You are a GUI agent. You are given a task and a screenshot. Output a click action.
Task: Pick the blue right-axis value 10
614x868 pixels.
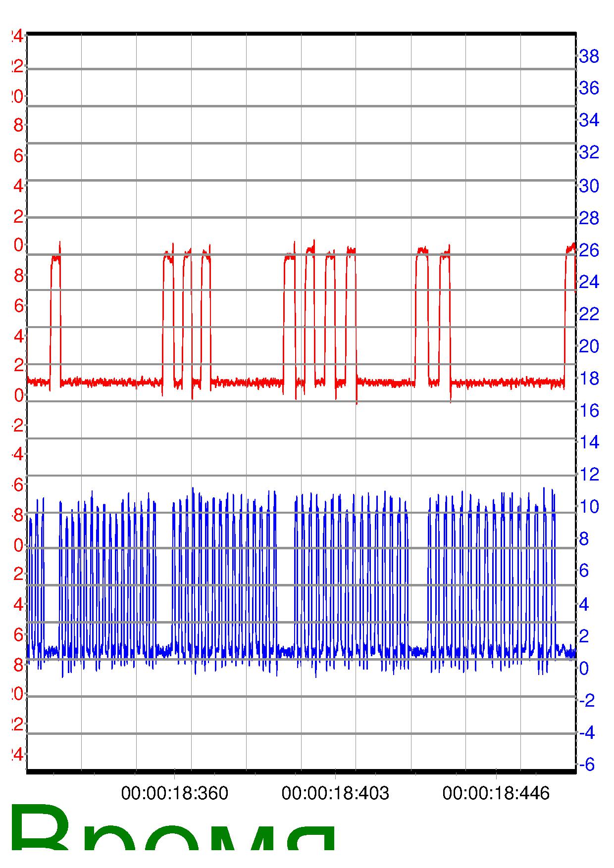click(x=589, y=506)
